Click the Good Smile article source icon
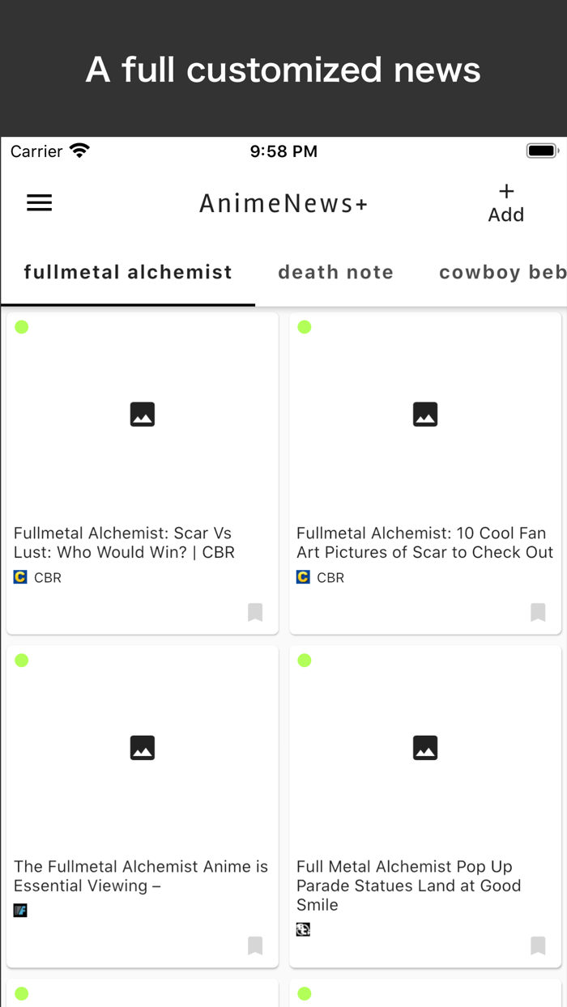The image size is (567, 1007). (x=302, y=928)
